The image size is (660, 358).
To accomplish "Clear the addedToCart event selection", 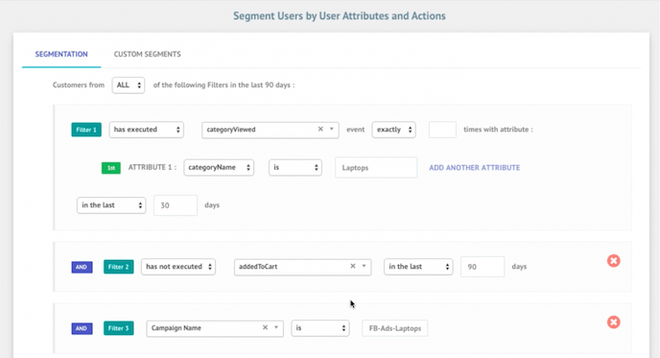I will [x=353, y=266].
